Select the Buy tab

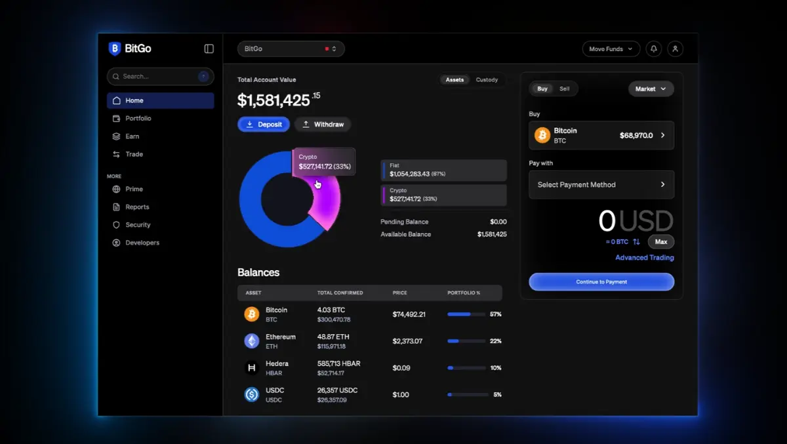point(542,89)
